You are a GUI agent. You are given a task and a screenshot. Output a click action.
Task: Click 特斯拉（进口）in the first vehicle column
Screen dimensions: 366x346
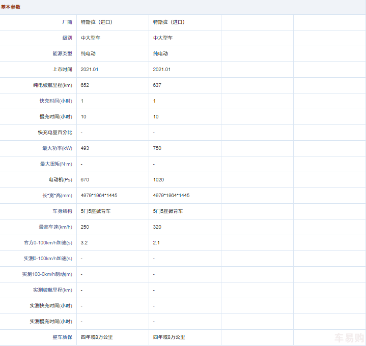pyautogui.click(x=96, y=22)
